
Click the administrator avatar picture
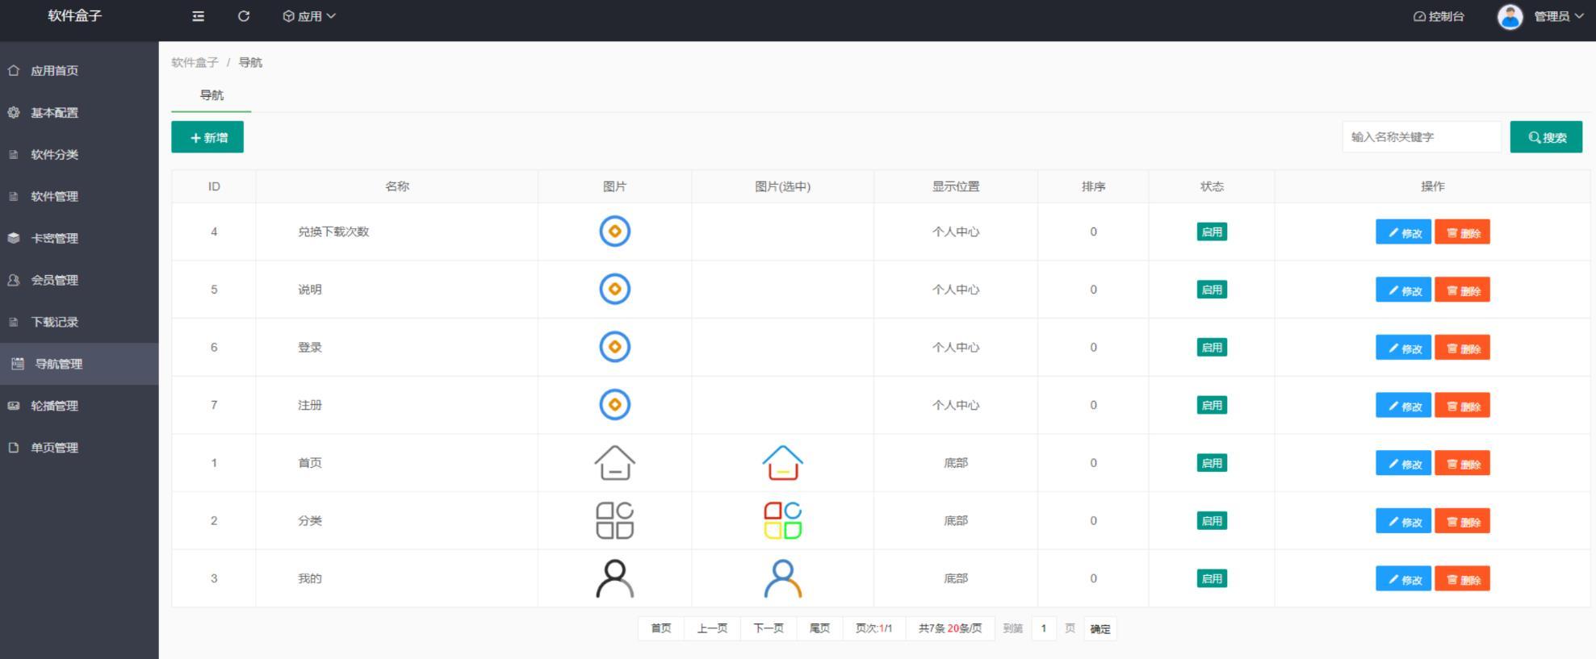[x=1510, y=16]
